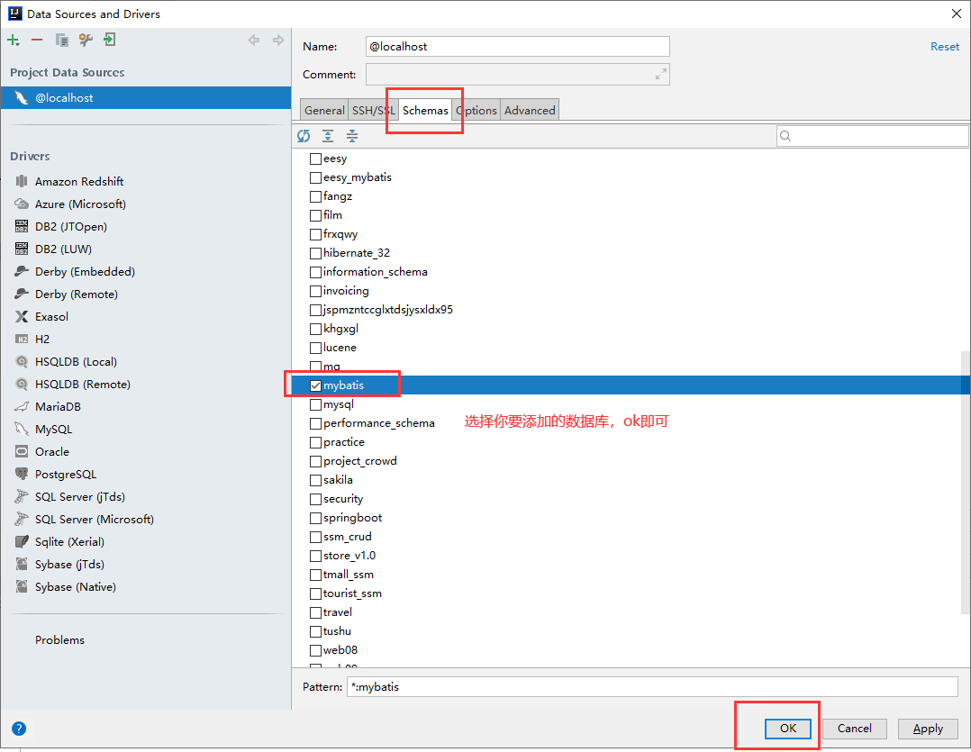The width and height of the screenshot is (971, 752).
Task: Enable the ssm_crud schema checkbox
Action: point(316,538)
